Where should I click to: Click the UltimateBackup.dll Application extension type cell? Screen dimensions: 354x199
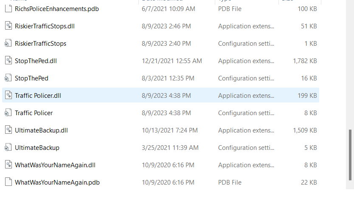tap(246, 130)
